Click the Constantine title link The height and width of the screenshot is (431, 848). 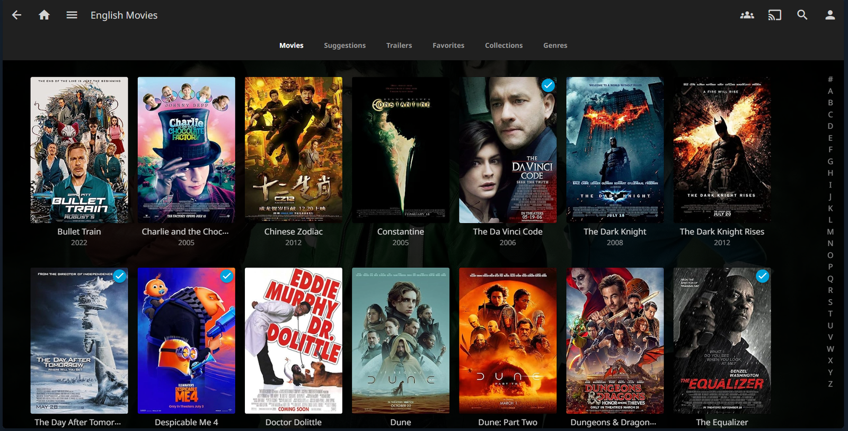tap(401, 231)
